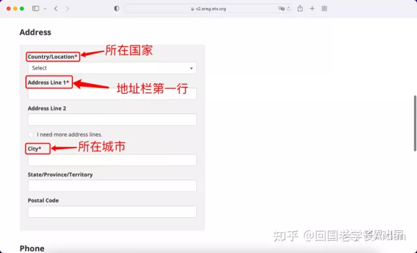Click the "State/Province/Territory" label text

[x=60, y=175]
